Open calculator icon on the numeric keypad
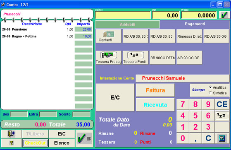This screenshot has width=231, height=150. (x=222, y=138)
